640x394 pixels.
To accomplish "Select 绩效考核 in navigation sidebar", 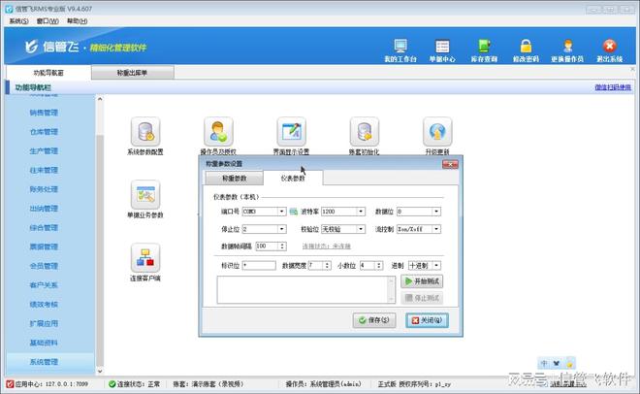I will [44, 304].
